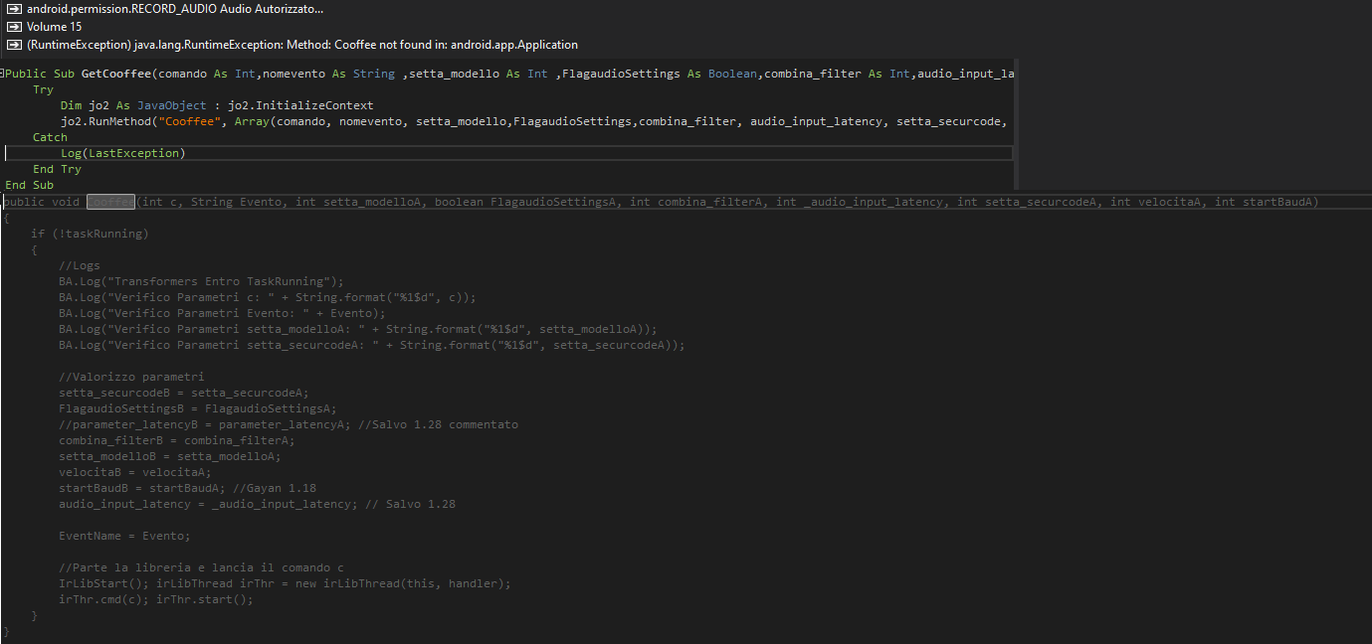Click the 'Transformers Entro TaskRunning' log line
Image resolution: width=1372 pixels, height=644 pixels.
tap(201, 281)
